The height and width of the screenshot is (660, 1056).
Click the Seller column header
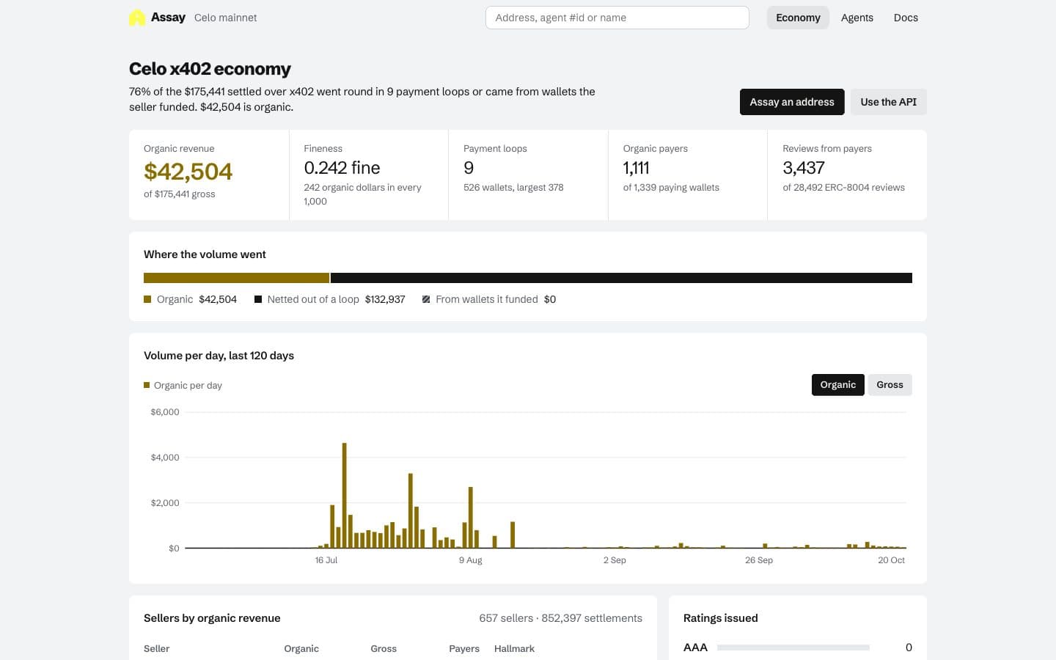156,649
